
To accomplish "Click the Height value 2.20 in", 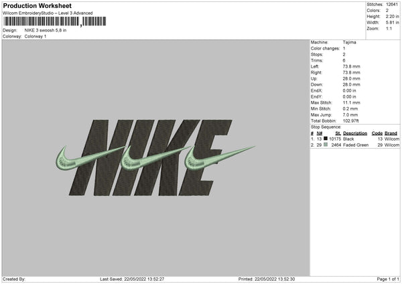I will pyautogui.click(x=392, y=16).
